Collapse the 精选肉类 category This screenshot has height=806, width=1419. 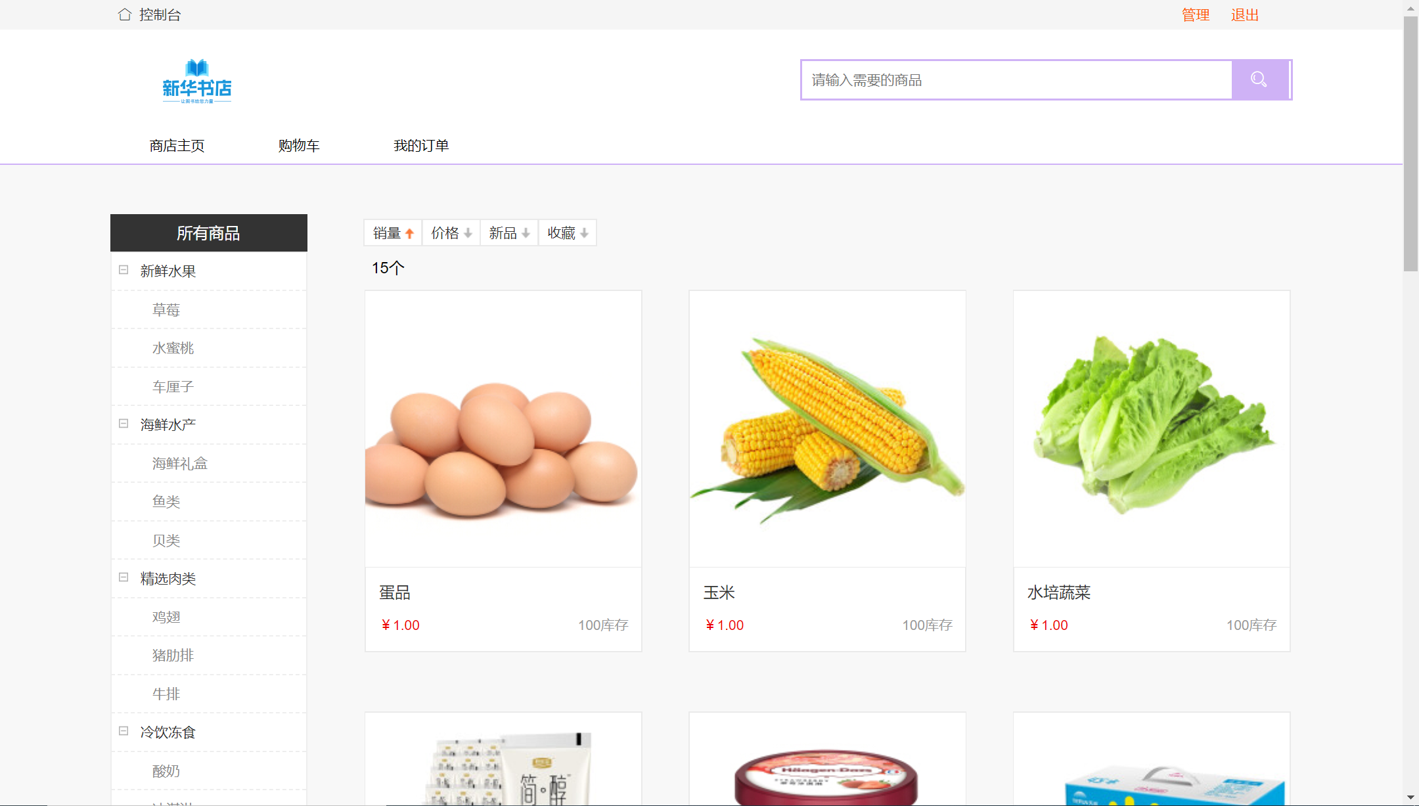tap(124, 577)
